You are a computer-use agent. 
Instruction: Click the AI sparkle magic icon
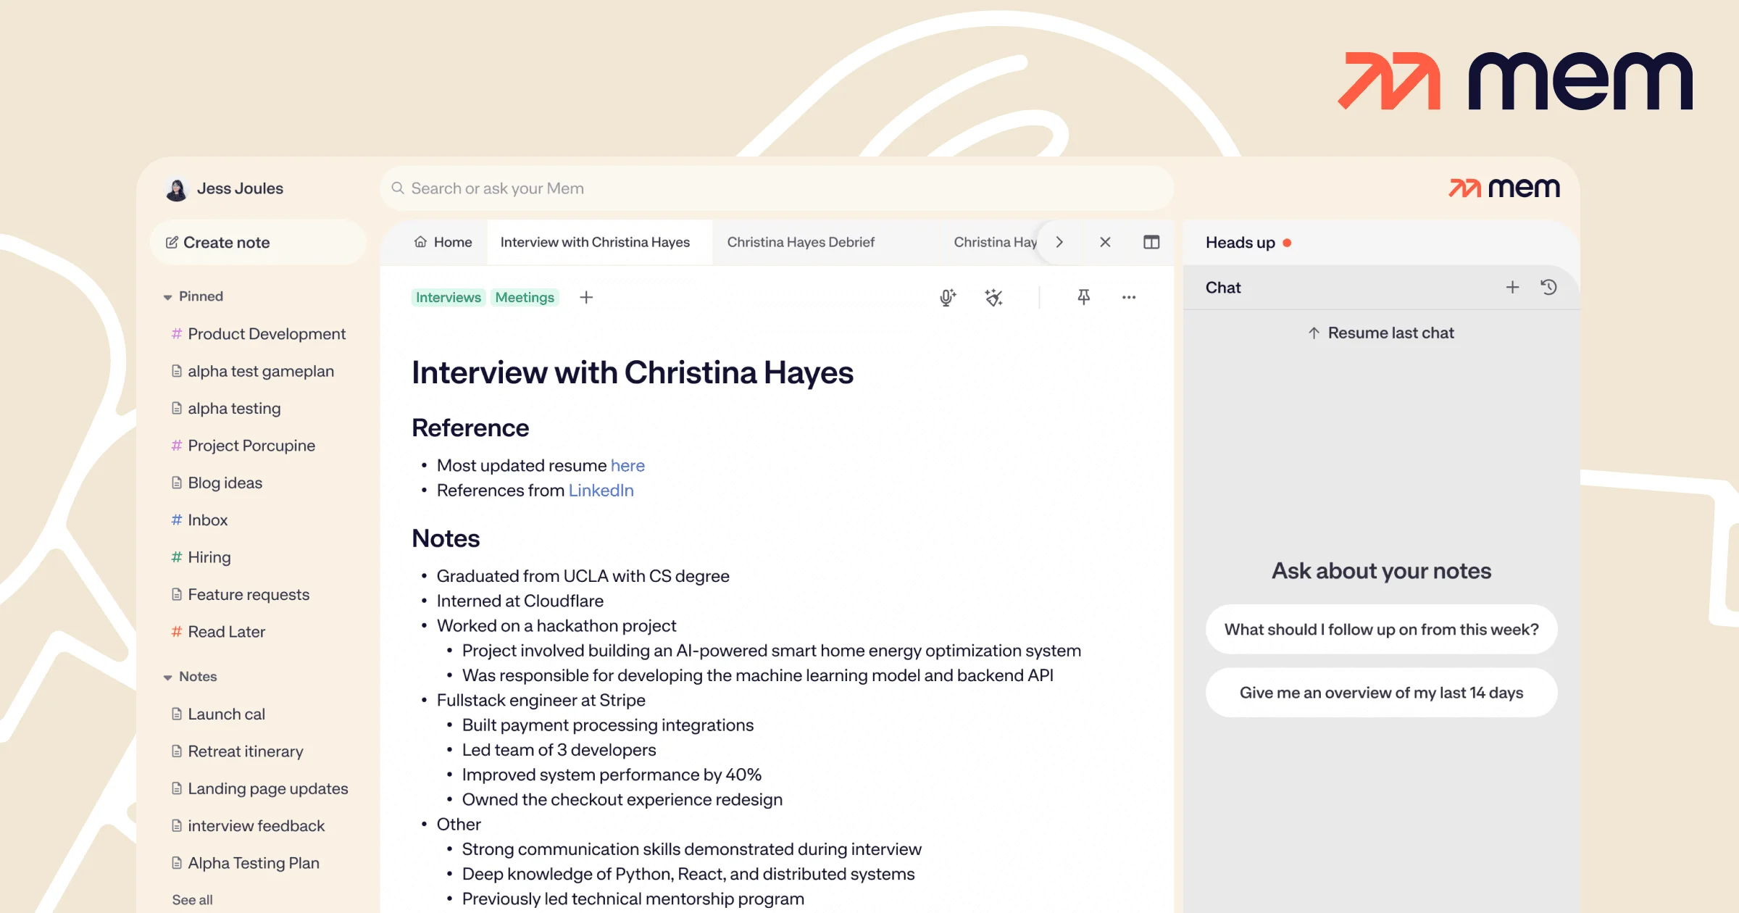pos(993,297)
